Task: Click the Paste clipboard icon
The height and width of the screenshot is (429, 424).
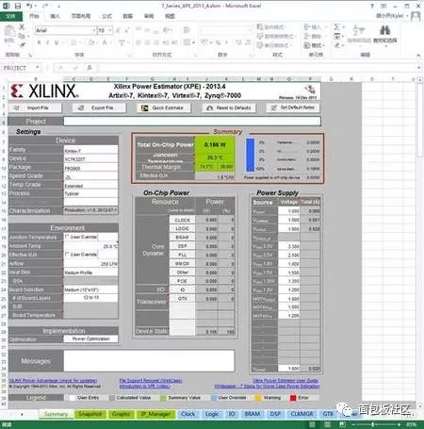Action: [x=9, y=32]
